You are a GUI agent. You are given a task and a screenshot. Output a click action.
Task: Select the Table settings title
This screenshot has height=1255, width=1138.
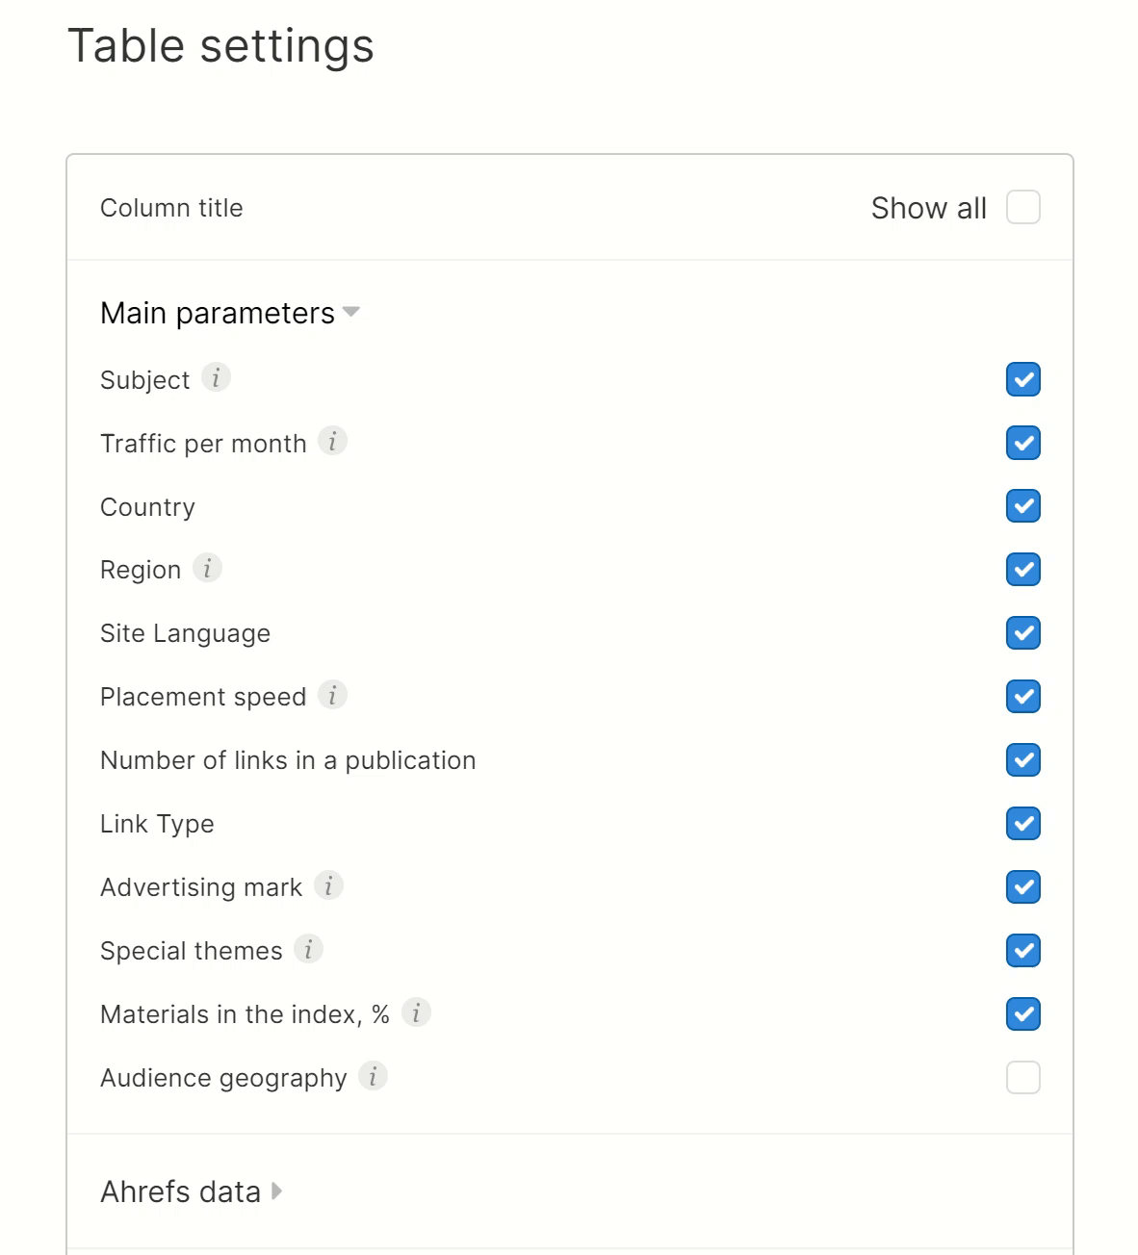click(220, 46)
